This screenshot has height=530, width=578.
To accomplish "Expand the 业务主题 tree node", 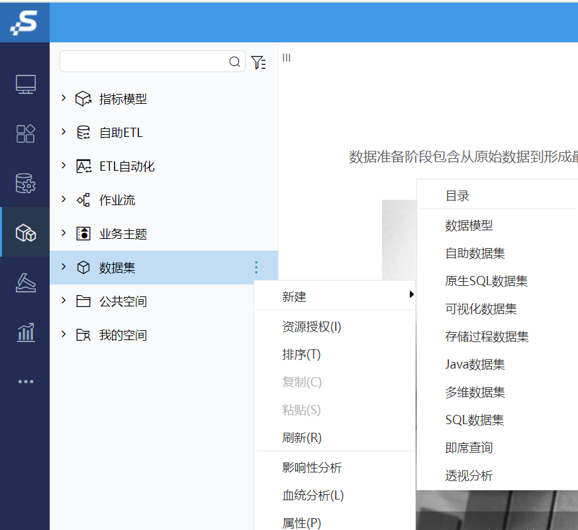I will (x=64, y=233).
